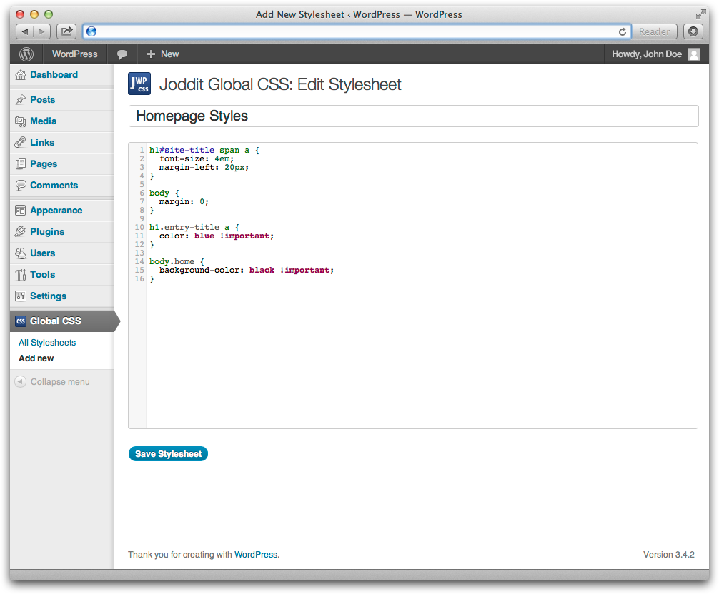Click the 'h1#site-title span a {' code line
This screenshot has height=594, width=719.
pos(204,150)
